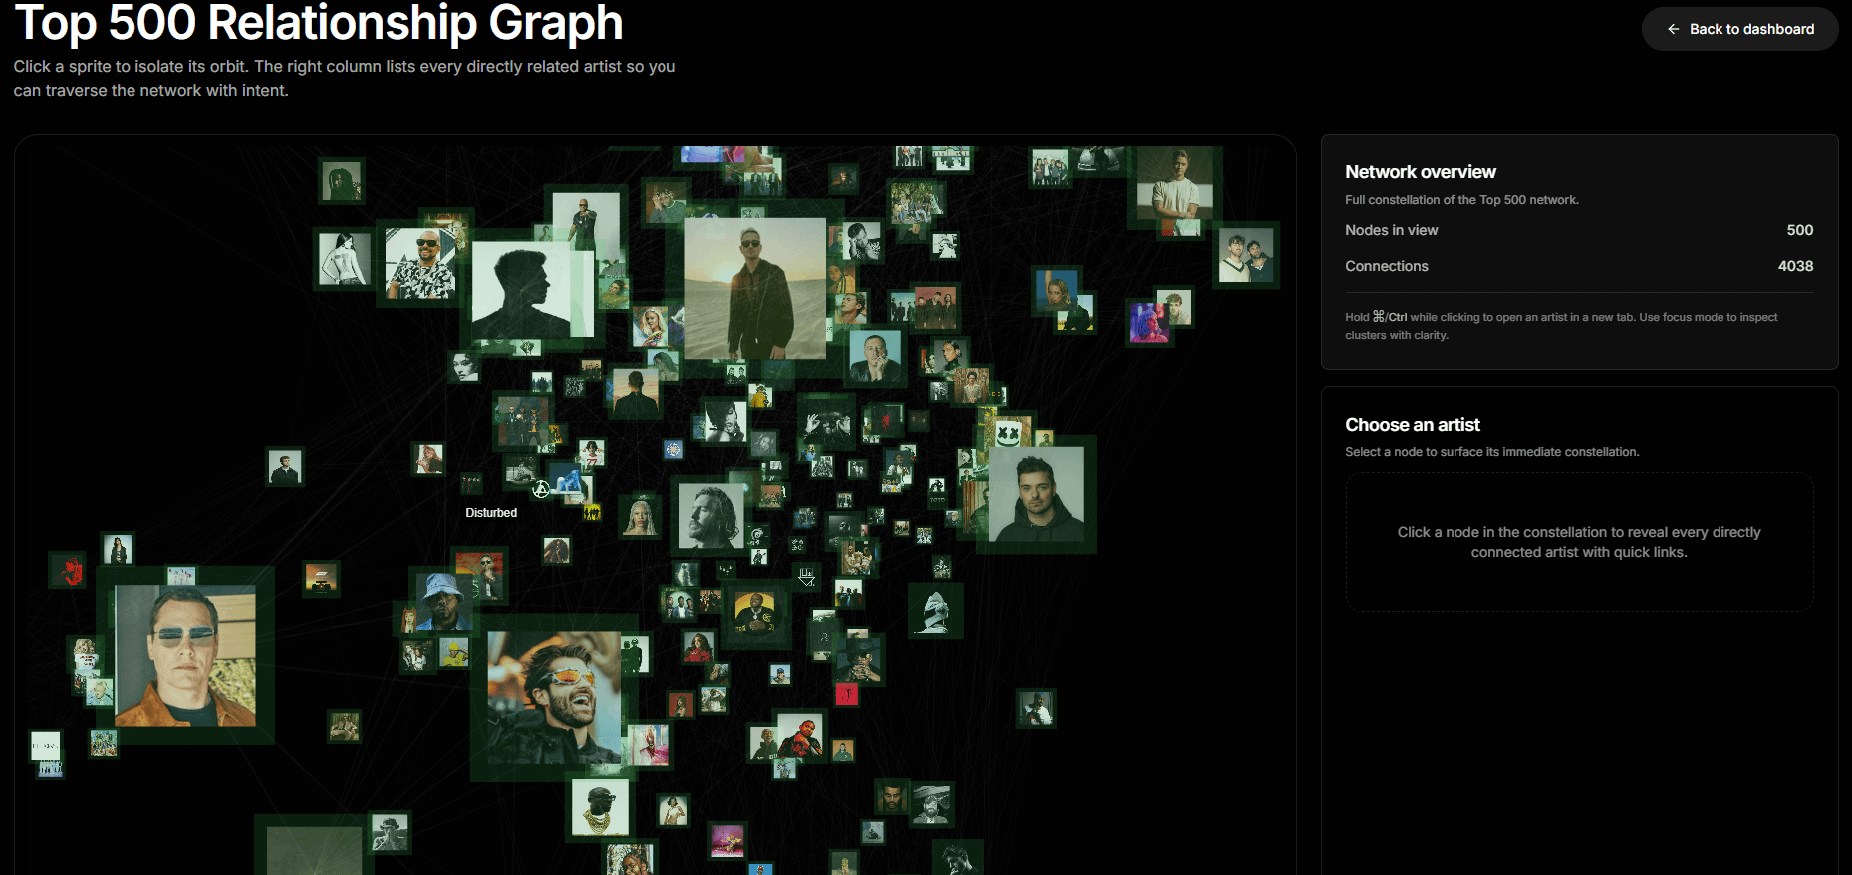The width and height of the screenshot is (1852, 875).
Task: Click the duo in white sweaters node
Action: [1246, 255]
